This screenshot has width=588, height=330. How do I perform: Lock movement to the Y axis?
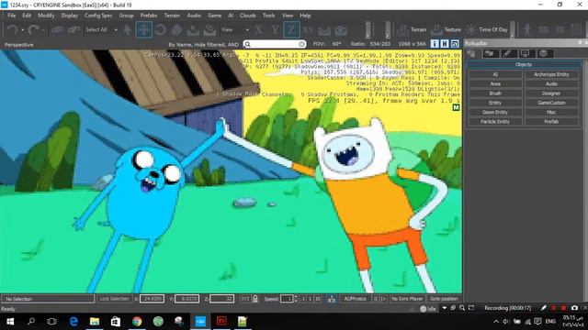[275, 29]
